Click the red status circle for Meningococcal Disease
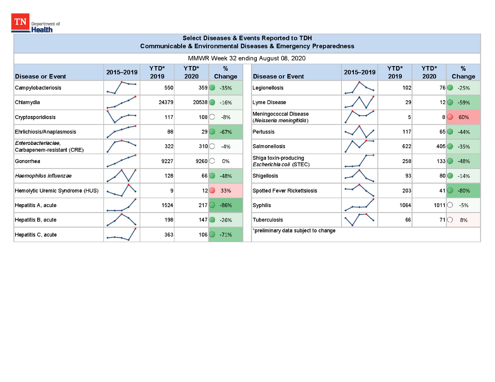This screenshot has height=382, width=495. tap(450, 117)
